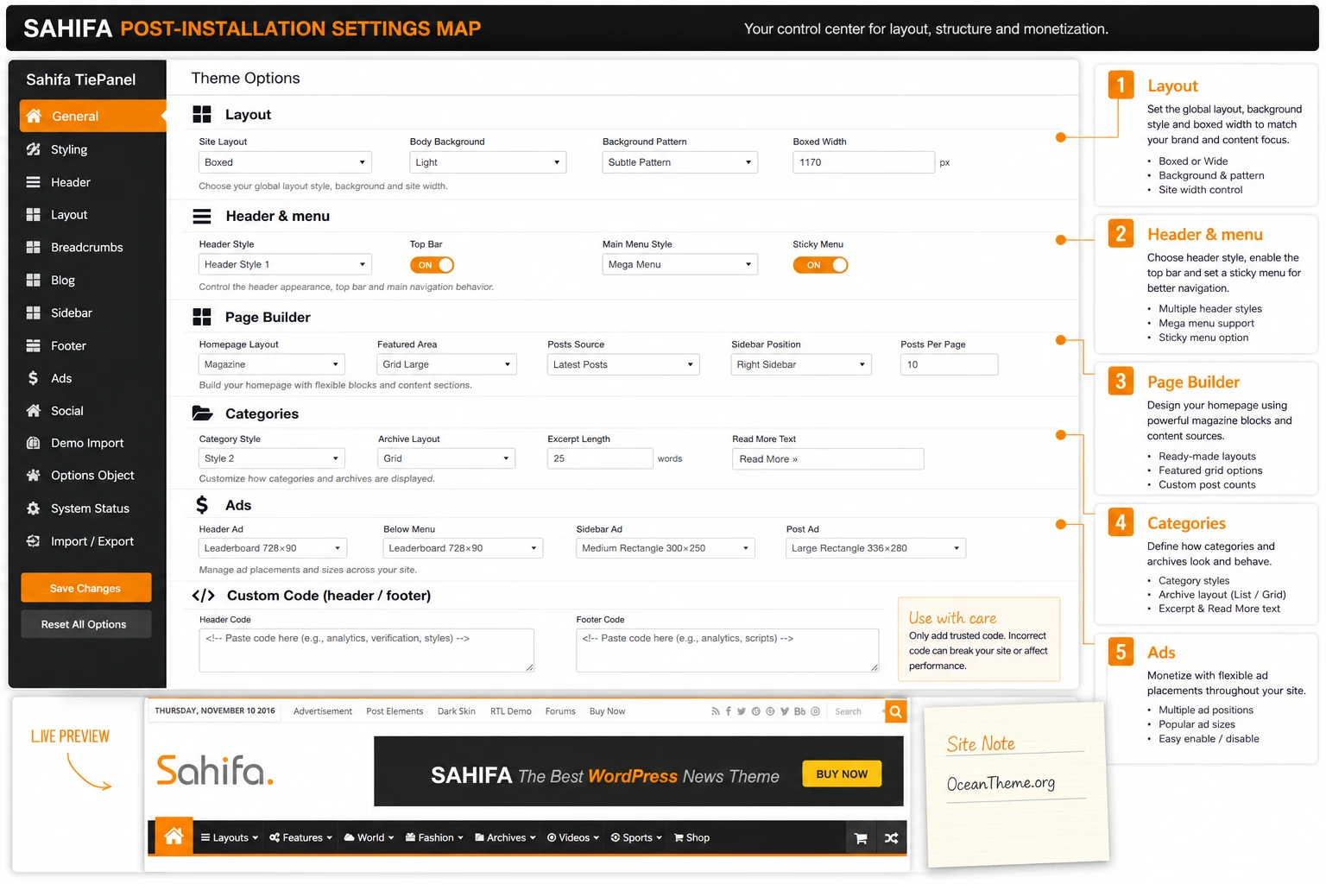Click the Reset All Options button

(85, 624)
